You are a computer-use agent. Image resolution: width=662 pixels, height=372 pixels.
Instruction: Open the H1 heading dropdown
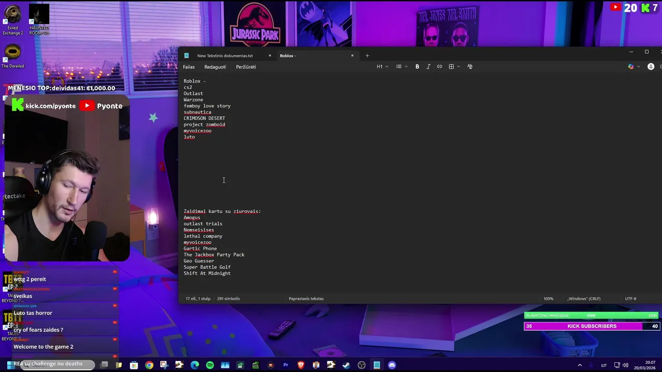tap(382, 67)
